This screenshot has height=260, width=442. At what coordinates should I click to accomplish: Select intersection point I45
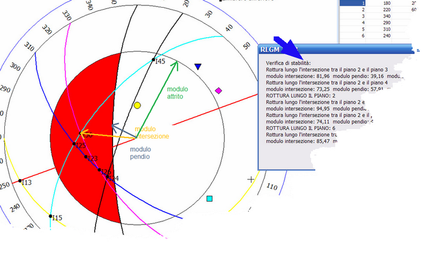pos(153,60)
